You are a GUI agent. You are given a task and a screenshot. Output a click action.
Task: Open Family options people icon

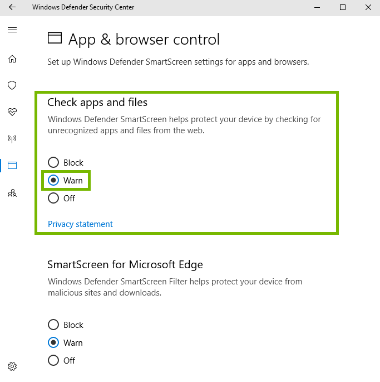coord(12,193)
